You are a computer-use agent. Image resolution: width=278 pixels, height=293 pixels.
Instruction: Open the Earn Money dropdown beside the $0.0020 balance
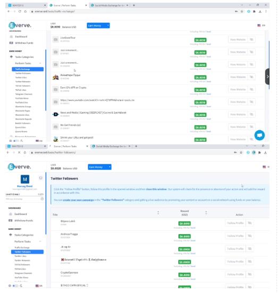coord(99,167)
